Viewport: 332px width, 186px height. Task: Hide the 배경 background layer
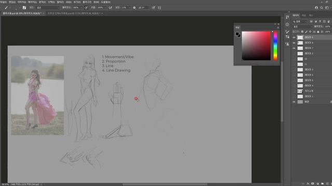coord(294,102)
